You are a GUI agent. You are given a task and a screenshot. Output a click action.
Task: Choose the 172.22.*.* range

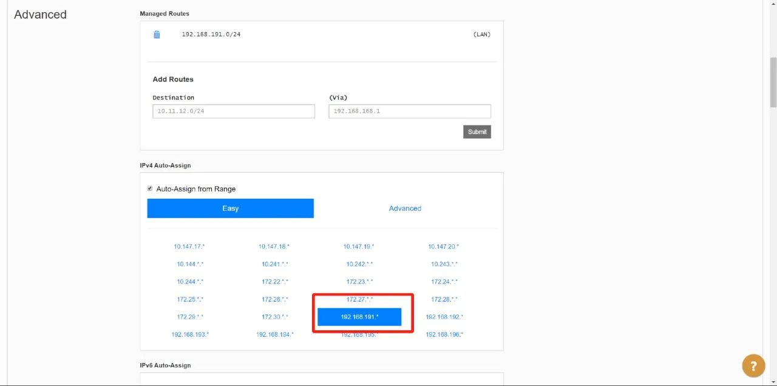[x=275, y=282]
